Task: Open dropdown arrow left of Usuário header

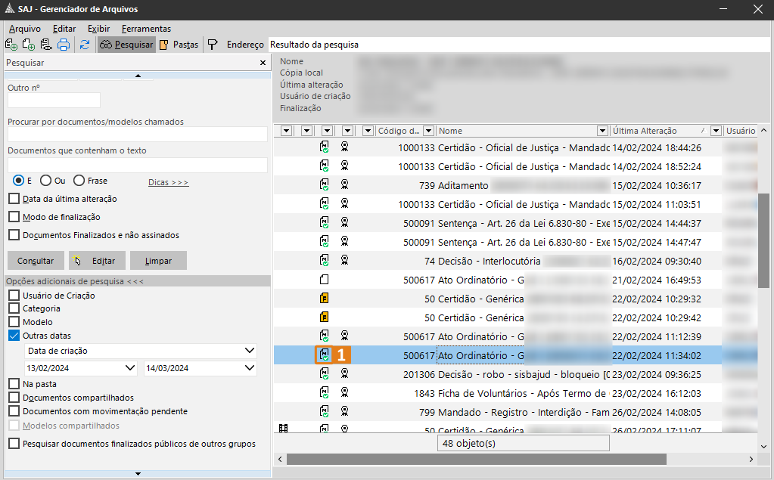Action: 716,131
